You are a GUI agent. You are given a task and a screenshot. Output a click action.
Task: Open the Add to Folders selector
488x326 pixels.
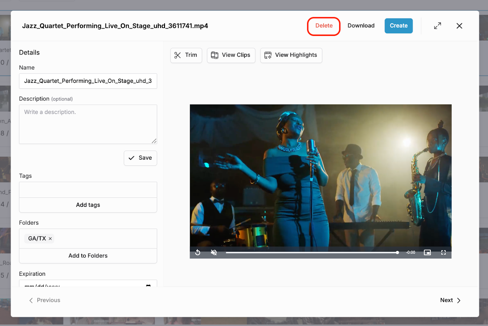[88, 256]
